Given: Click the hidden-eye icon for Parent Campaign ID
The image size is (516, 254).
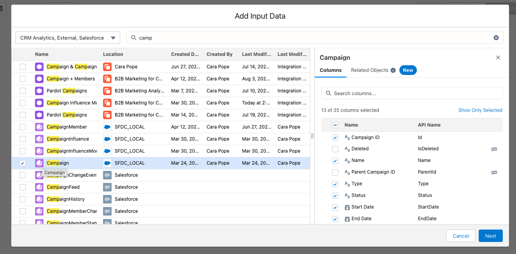Looking at the screenshot, I should point(494,172).
